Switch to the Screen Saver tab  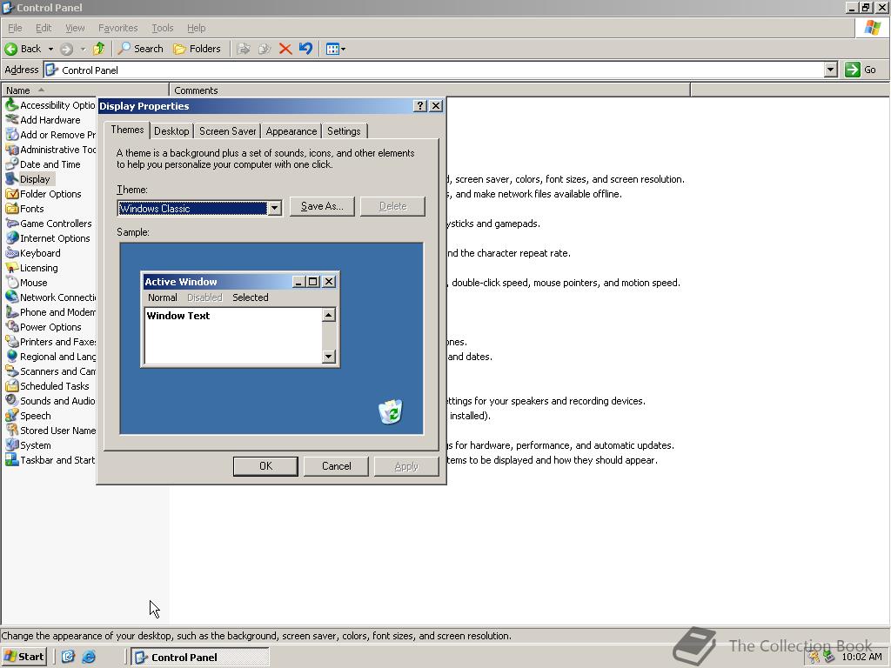pyautogui.click(x=227, y=131)
